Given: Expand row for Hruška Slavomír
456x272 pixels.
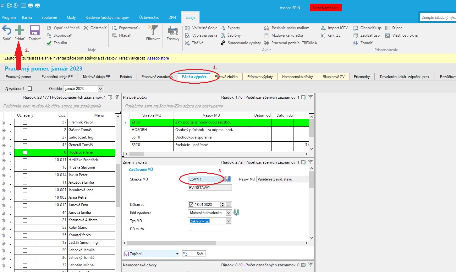Looking at the screenshot, I should pos(3,168).
